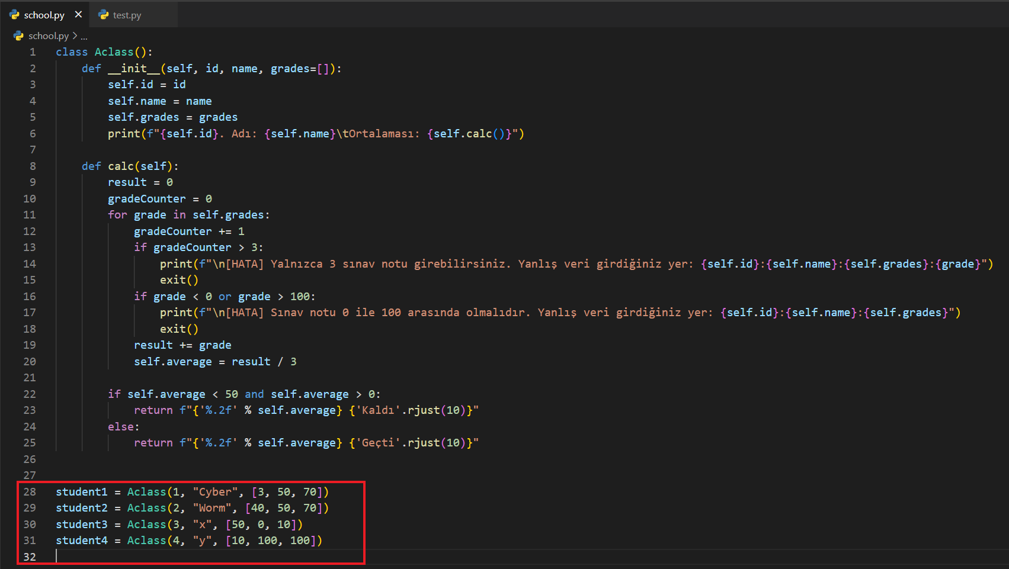Image resolution: width=1009 pixels, height=569 pixels.
Task: Click line number 28 in the gutter
Action: (x=30, y=492)
